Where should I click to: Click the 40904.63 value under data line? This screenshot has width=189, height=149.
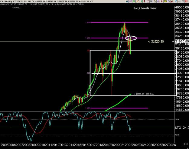[x=16, y=8]
